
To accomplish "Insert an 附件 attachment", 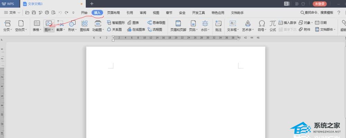I will coord(304,29).
